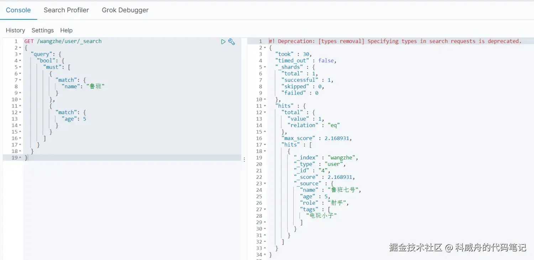The width and height of the screenshot is (534, 260).
Task: Click the "timed_out" : false line
Action: 306,61
